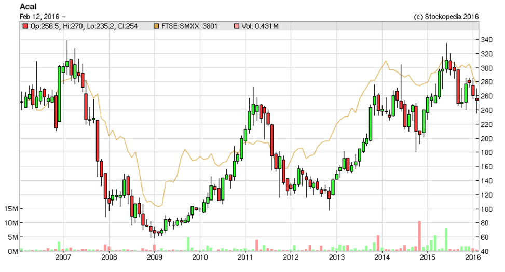
Task: Click the 2015 x-axis label
Action: pyautogui.click(x=427, y=257)
